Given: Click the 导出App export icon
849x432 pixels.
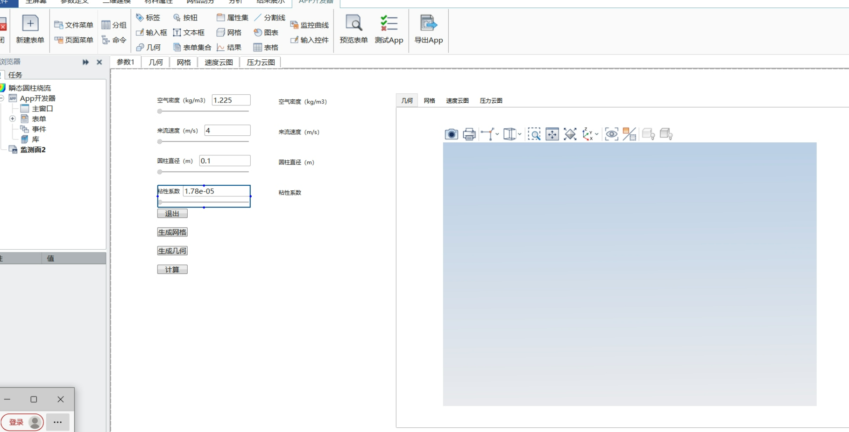Looking at the screenshot, I should click(428, 29).
